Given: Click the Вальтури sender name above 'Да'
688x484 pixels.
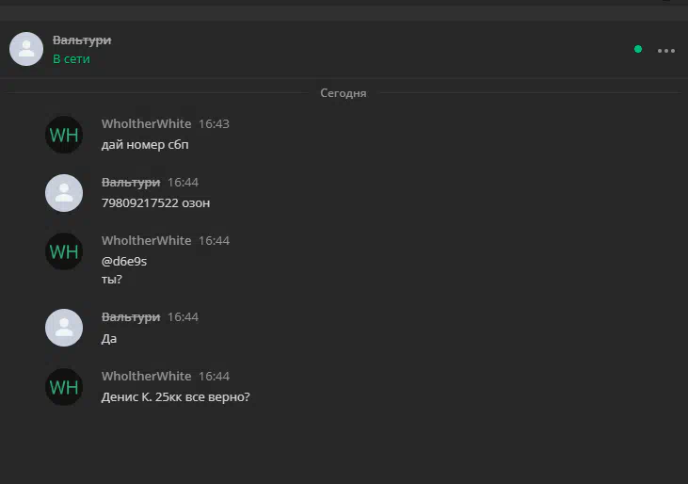Looking at the screenshot, I should [131, 317].
